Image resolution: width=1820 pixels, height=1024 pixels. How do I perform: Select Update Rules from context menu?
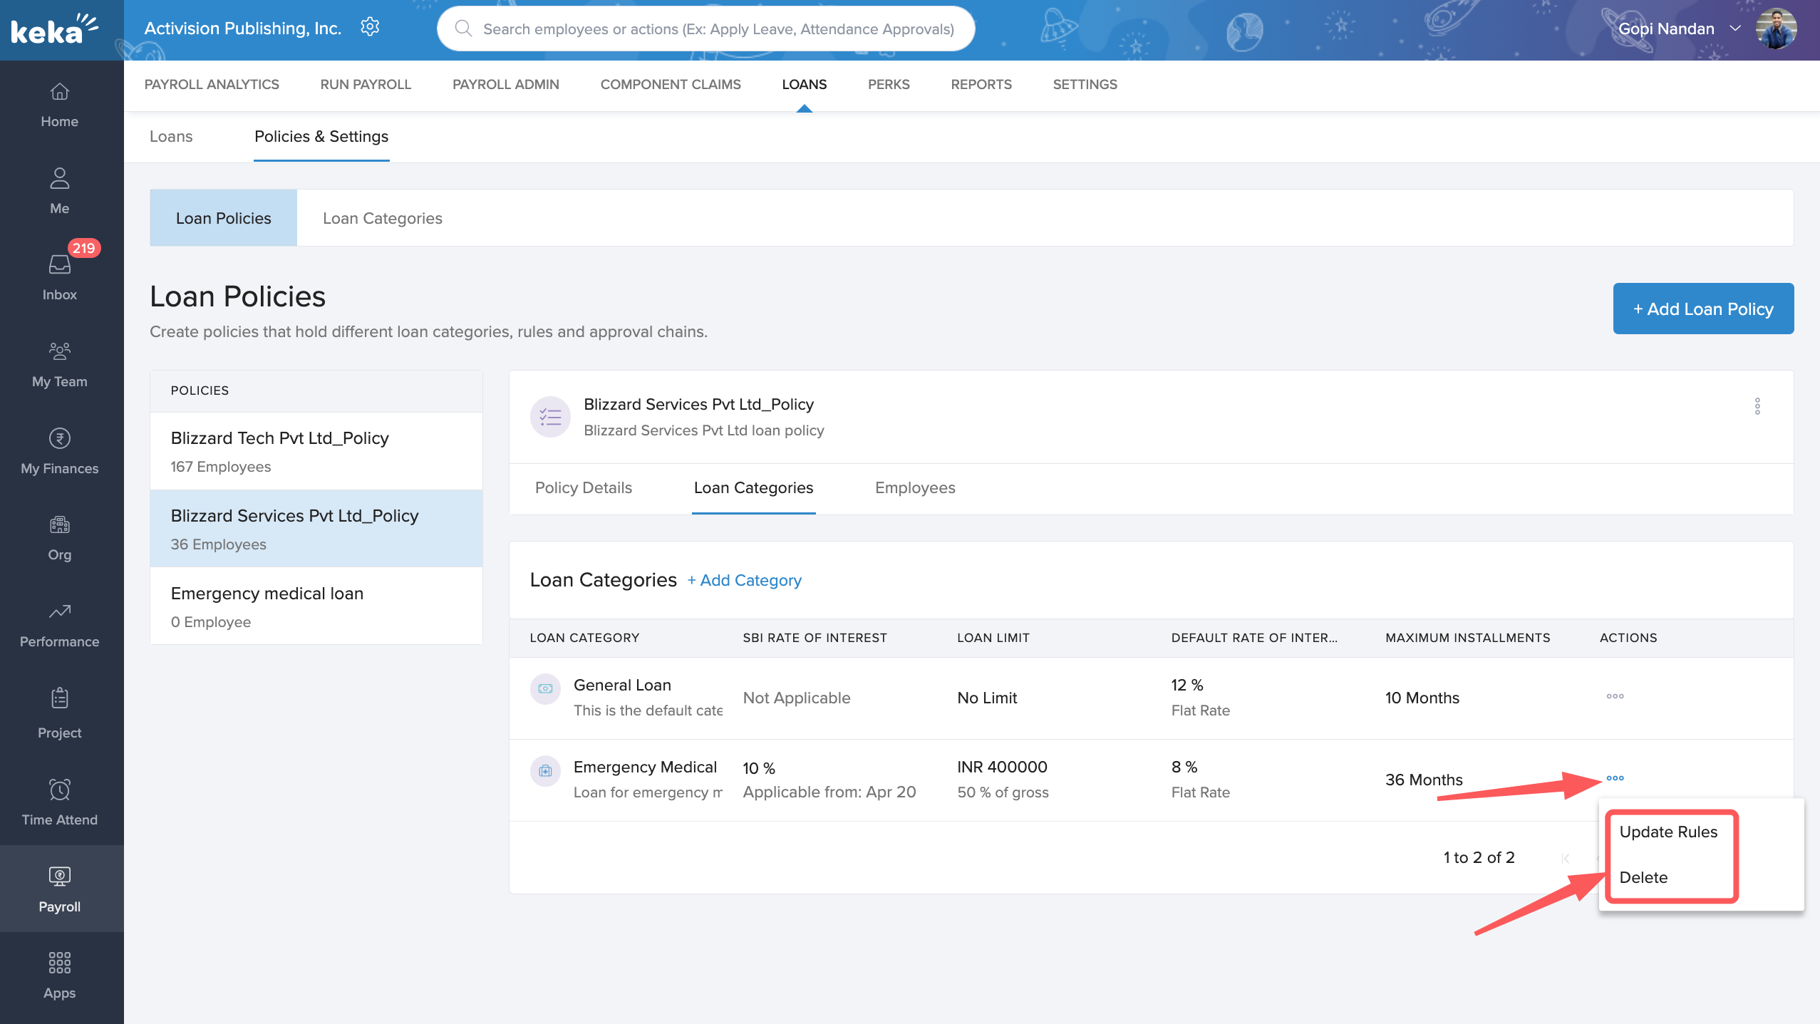tap(1668, 832)
